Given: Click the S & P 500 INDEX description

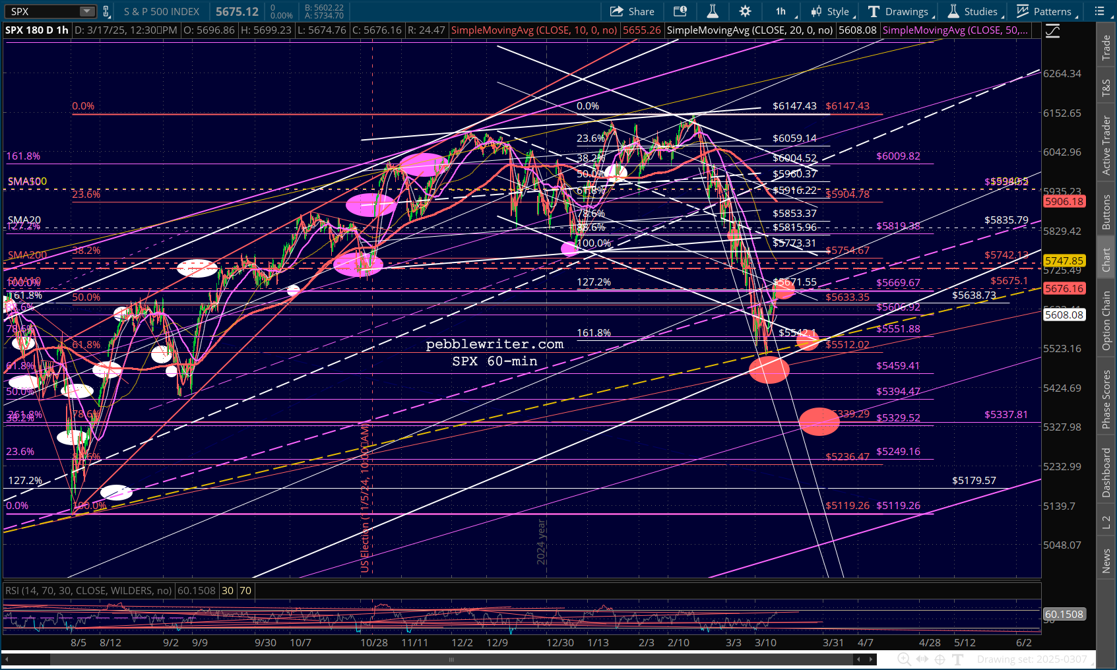Looking at the screenshot, I should 162,11.
